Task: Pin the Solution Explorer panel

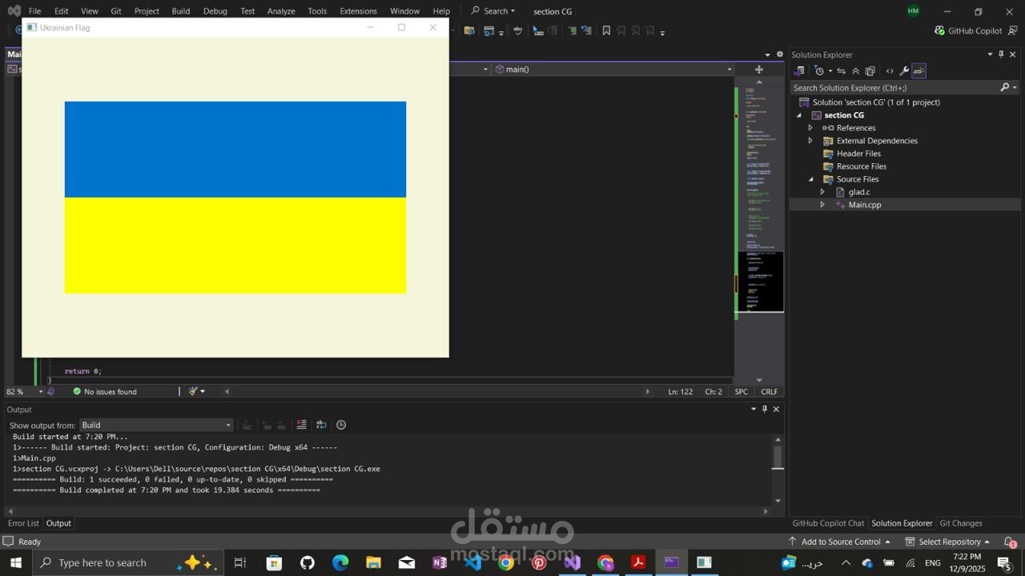Action: 1001,54
